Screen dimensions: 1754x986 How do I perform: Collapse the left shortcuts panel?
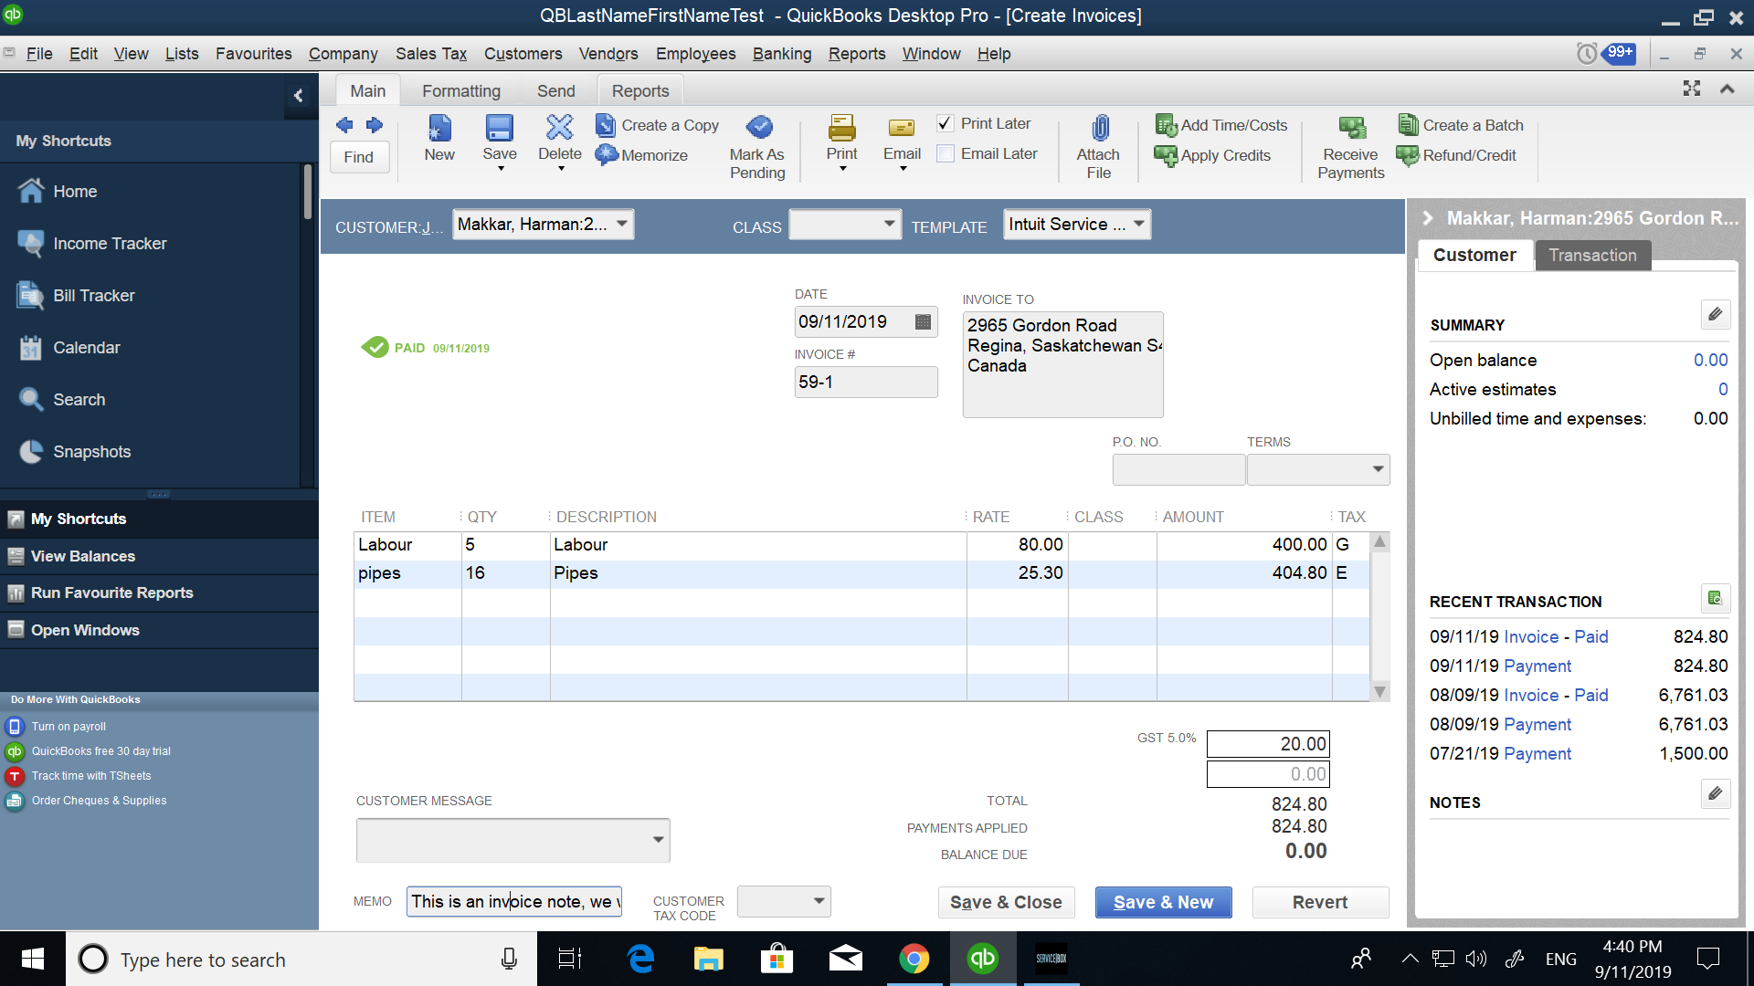299,96
